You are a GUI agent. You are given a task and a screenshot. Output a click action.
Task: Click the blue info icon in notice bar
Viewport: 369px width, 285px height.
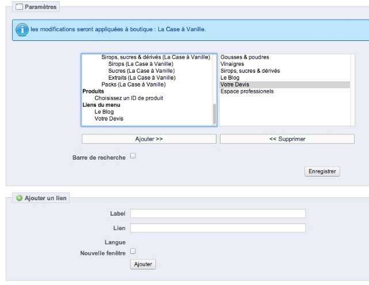pos(22,30)
